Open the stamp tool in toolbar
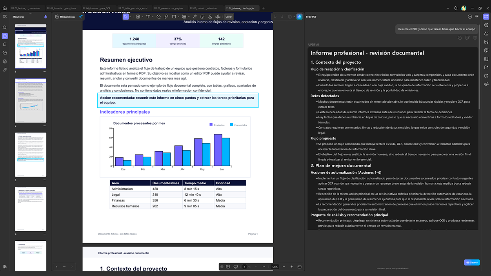The image size is (491, 276). [x=210, y=17]
